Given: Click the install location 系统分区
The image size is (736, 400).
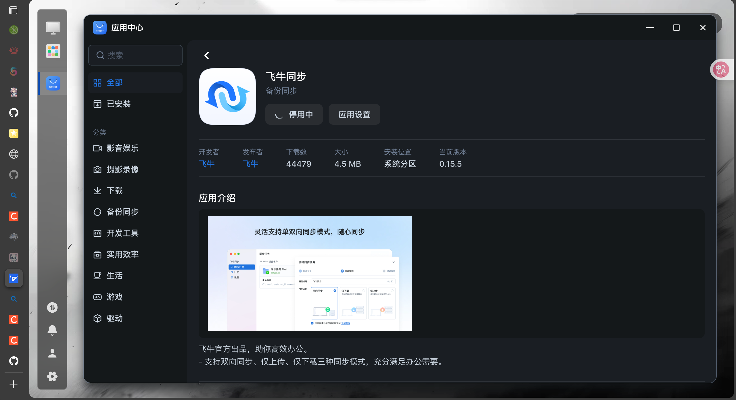Looking at the screenshot, I should click(400, 164).
